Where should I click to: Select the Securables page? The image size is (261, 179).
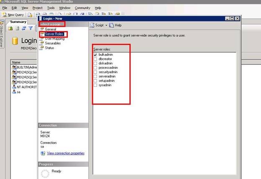click(x=53, y=43)
